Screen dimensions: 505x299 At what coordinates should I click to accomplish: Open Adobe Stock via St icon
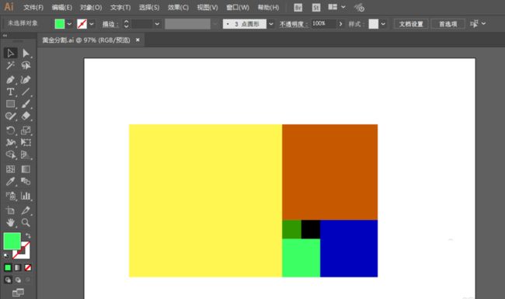[x=316, y=8]
